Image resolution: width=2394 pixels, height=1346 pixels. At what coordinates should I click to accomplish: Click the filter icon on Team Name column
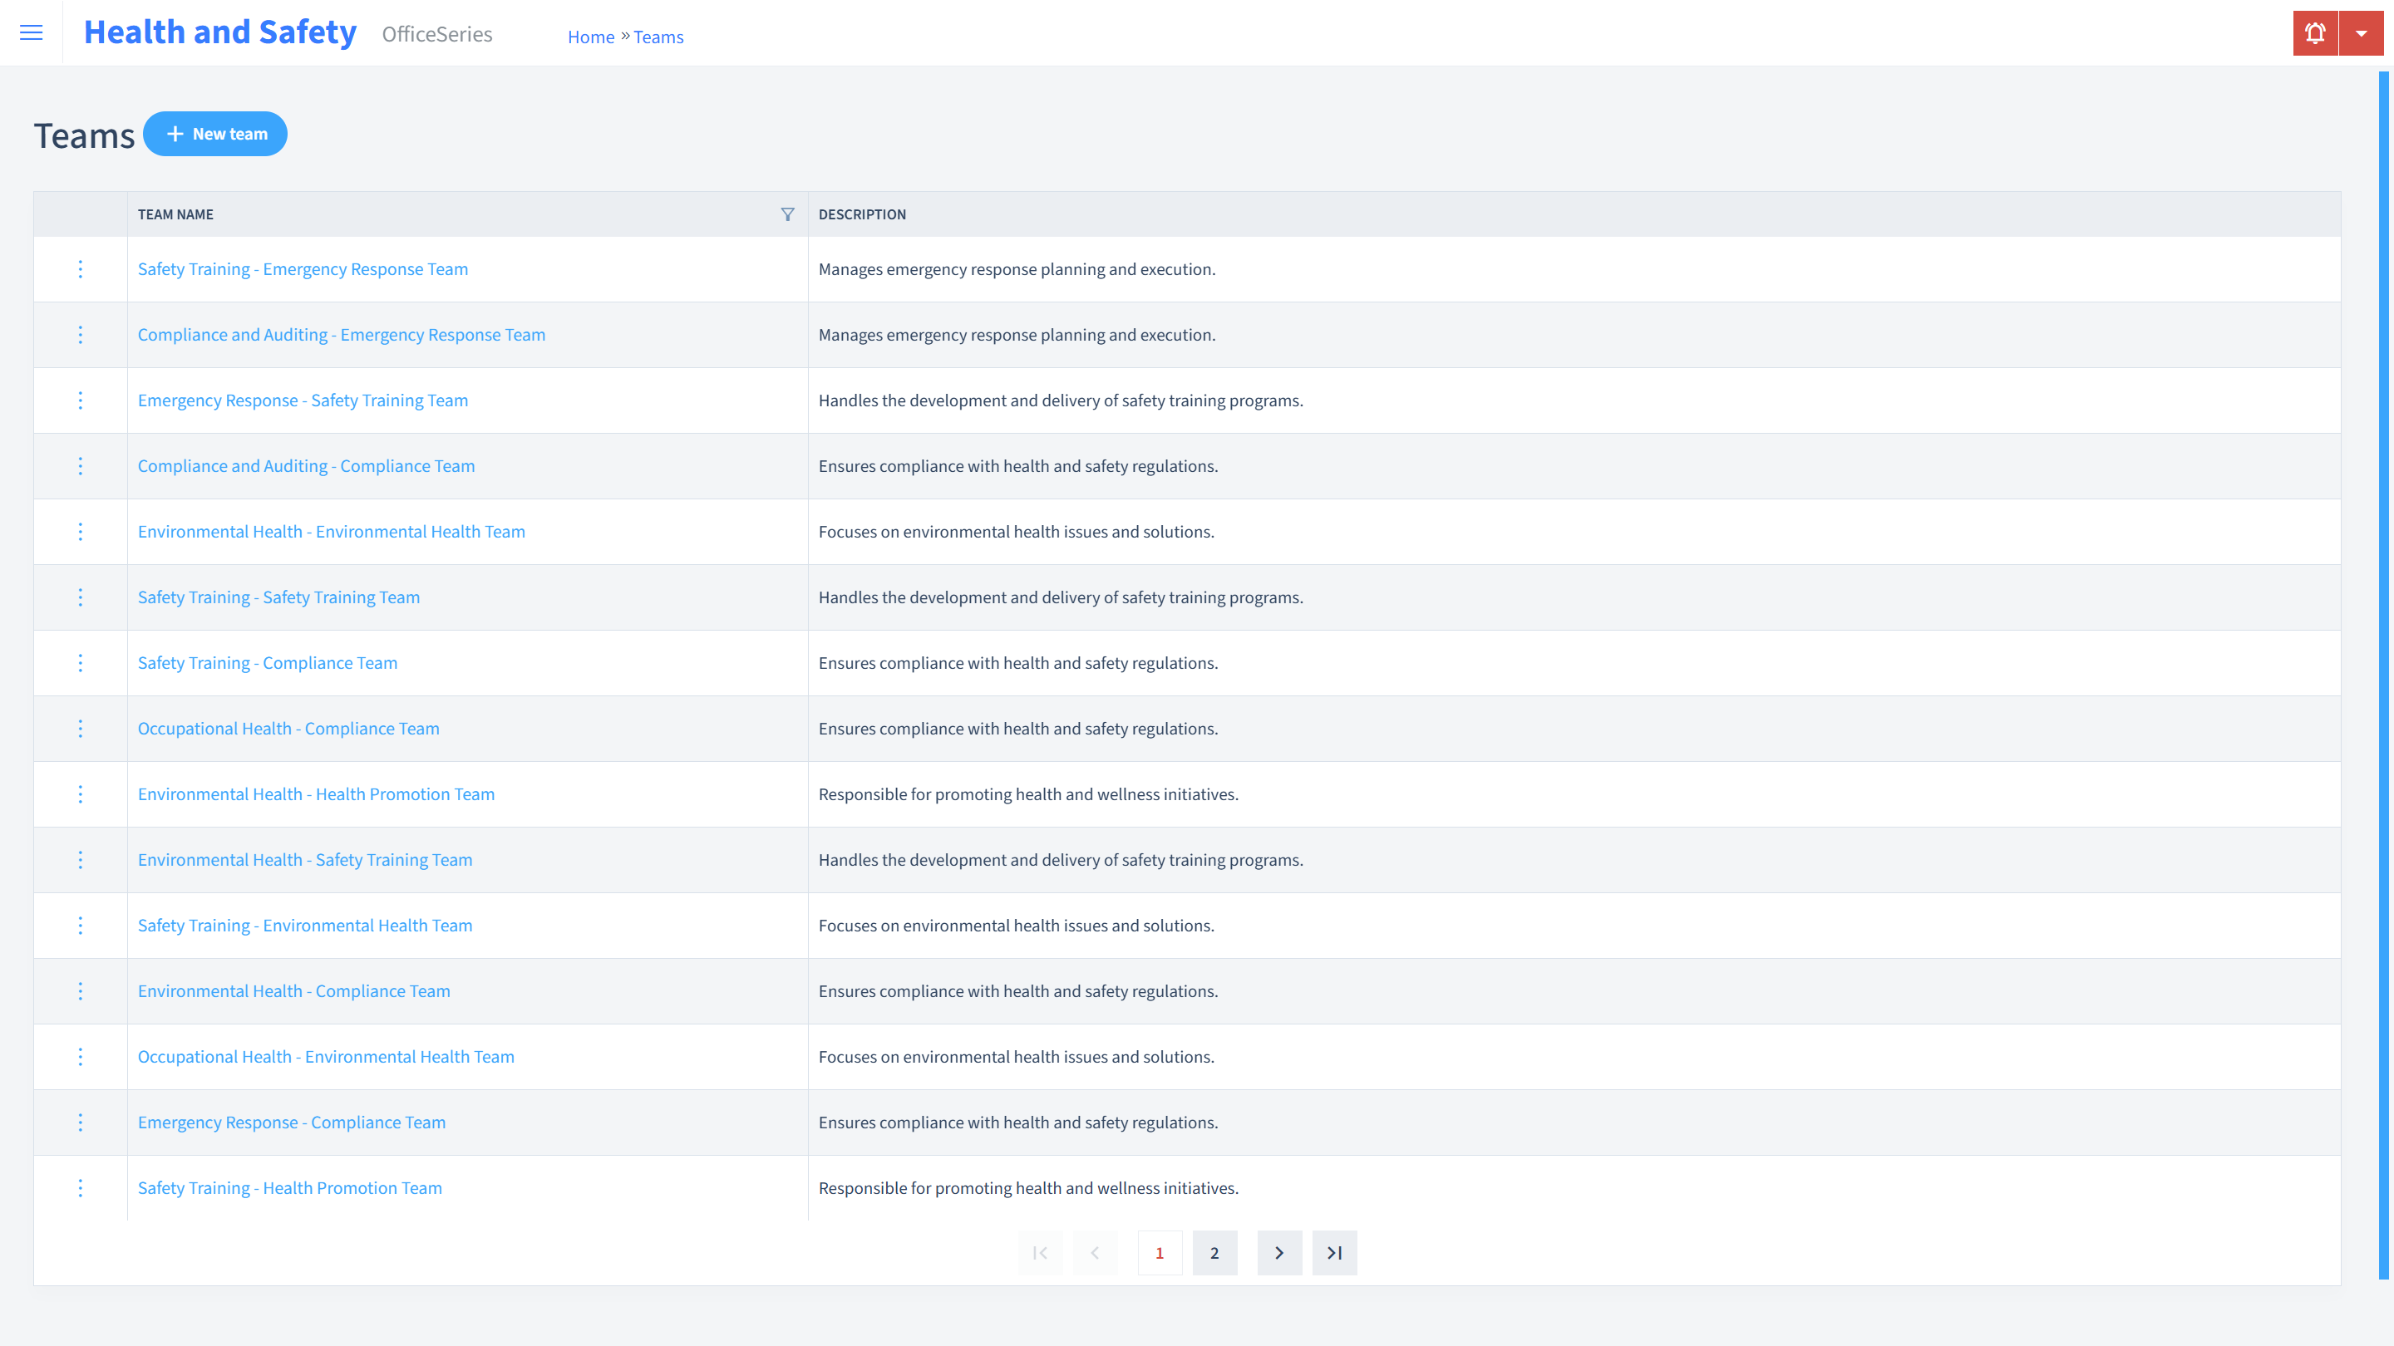click(x=787, y=214)
